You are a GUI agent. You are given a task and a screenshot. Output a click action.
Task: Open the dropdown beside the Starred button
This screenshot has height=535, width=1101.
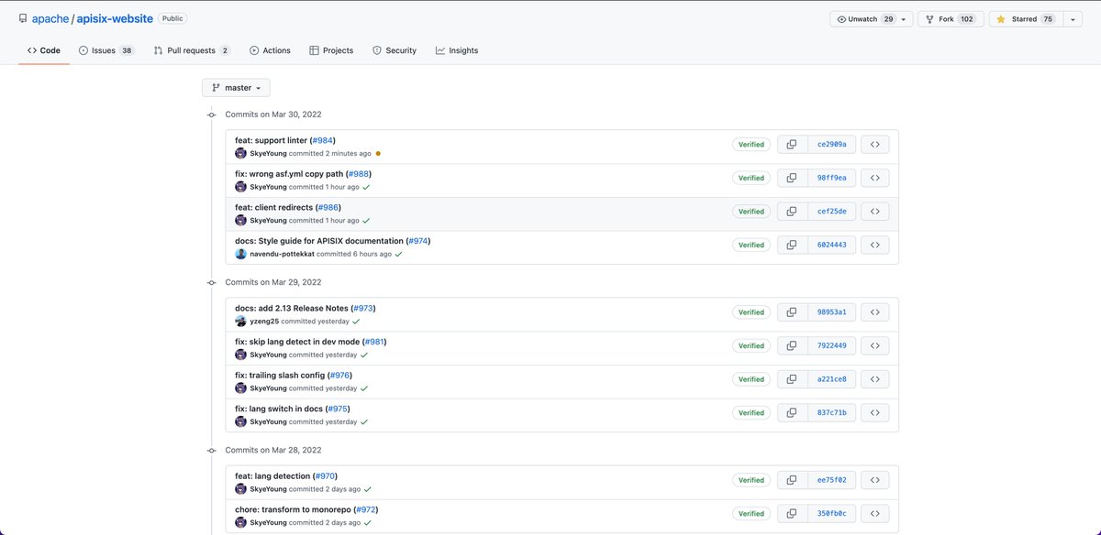[1073, 17]
